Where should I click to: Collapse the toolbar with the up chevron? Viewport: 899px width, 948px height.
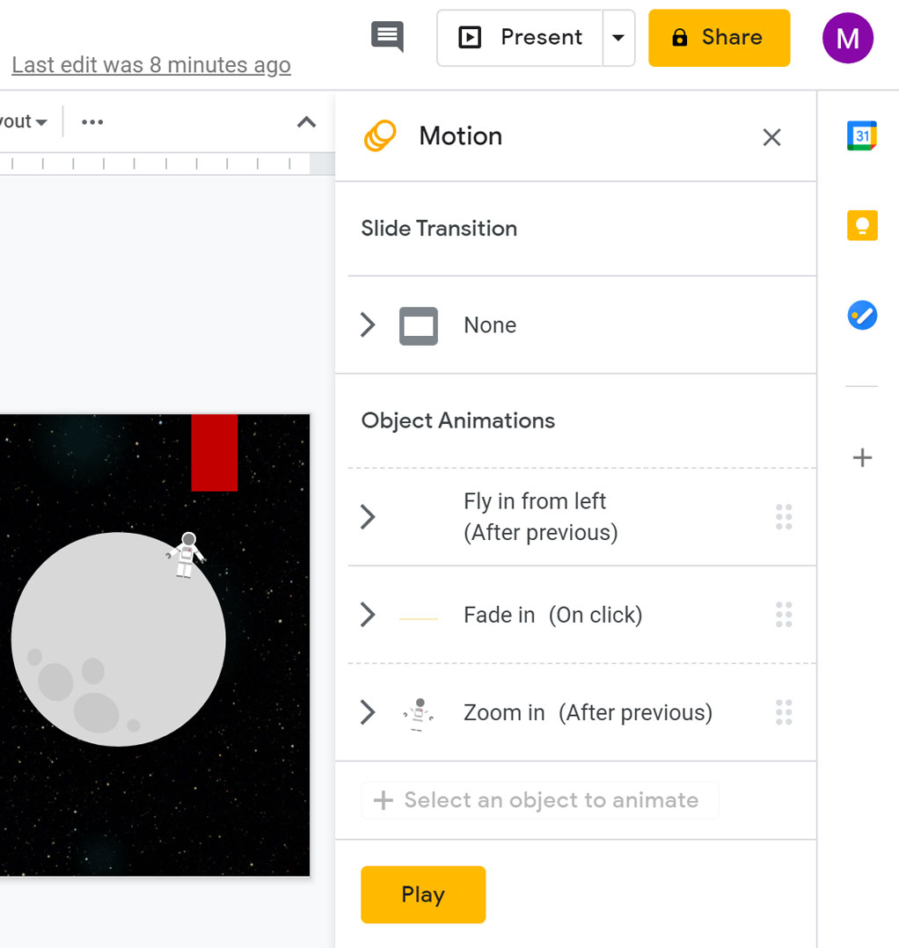pos(306,122)
